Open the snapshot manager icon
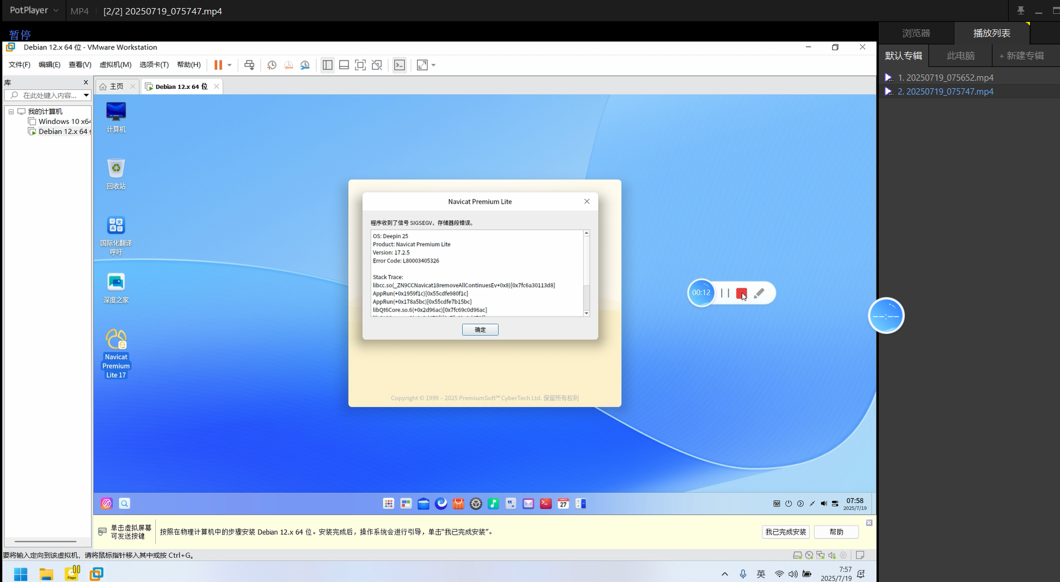The image size is (1060, 582). coord(305,65)
